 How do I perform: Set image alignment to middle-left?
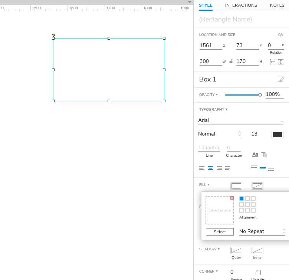[x=242, y=204]
